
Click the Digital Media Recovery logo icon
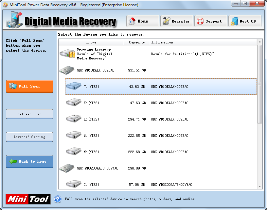tap(14, 20)
